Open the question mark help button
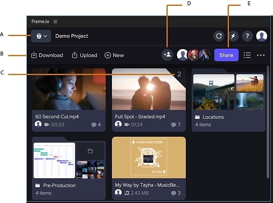Image resolution: width=273 pixels, height=203 pixels. pos(247,36)
